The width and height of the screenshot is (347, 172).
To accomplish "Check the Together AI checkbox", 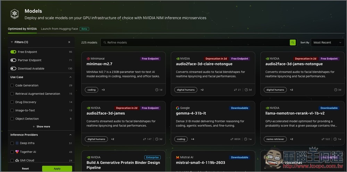I will [12, 152].
